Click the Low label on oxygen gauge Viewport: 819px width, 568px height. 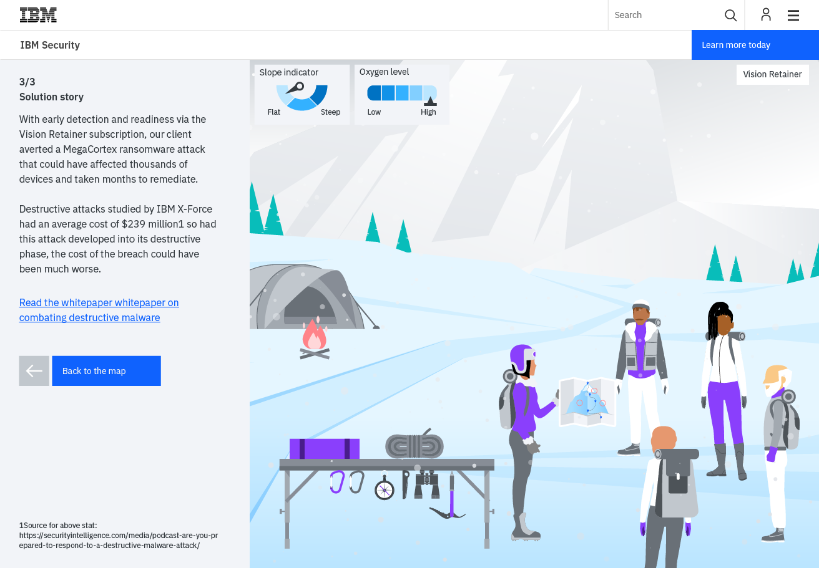pos(374,112)
